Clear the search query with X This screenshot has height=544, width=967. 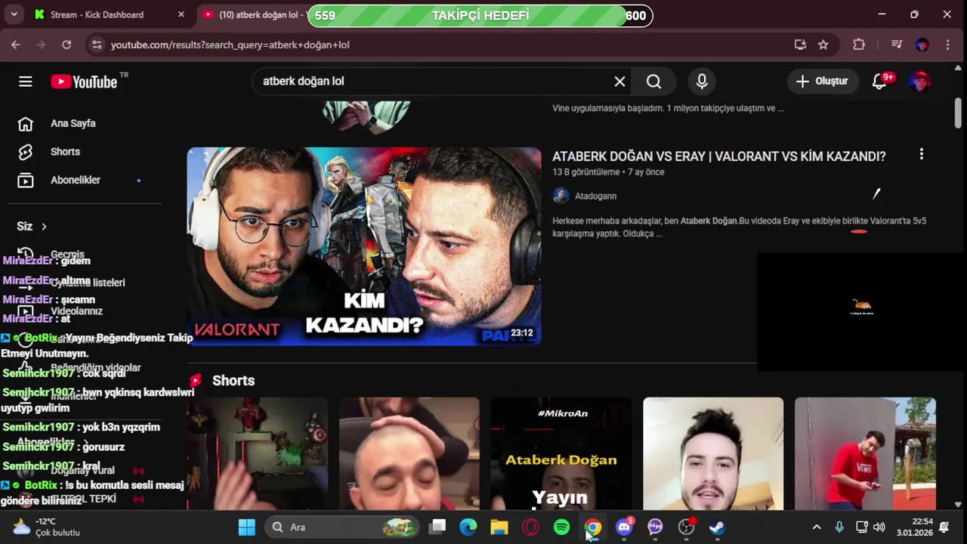619,82
